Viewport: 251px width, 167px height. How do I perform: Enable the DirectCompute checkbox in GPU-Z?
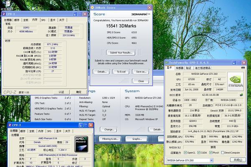tap(223, 153)
